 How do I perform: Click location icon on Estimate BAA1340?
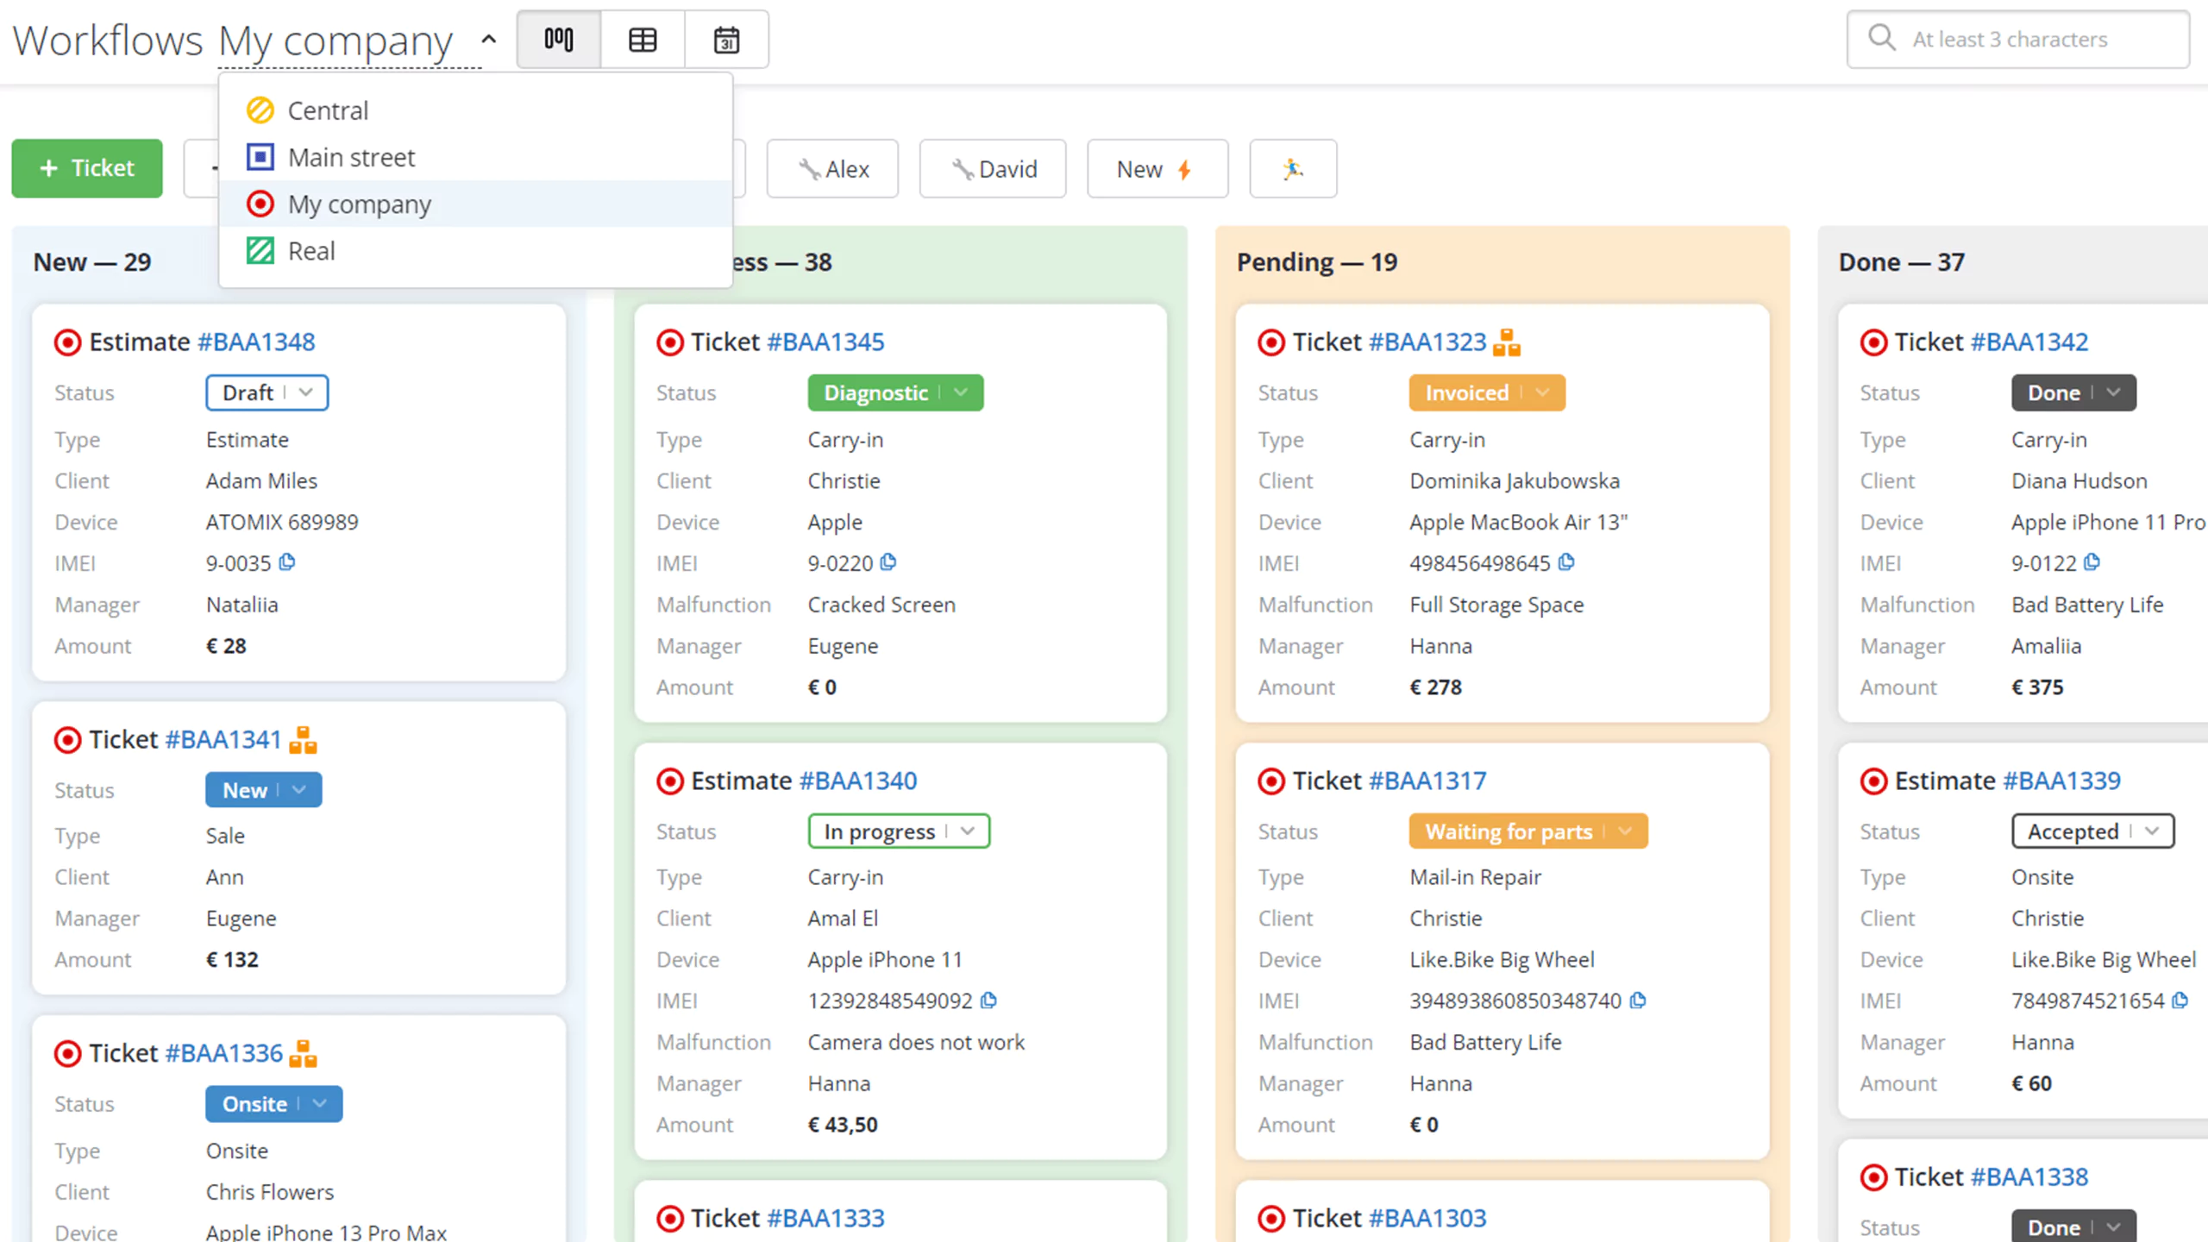pos(670,781)
